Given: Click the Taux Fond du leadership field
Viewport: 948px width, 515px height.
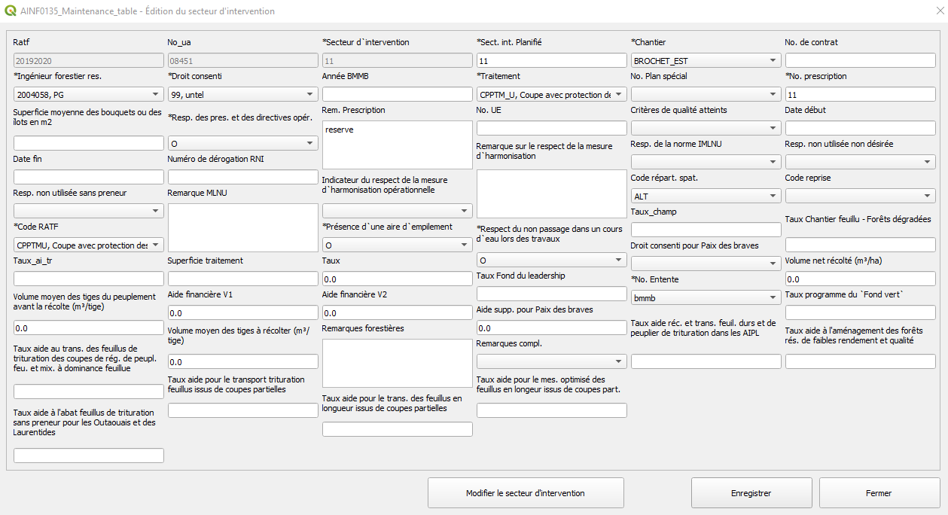Looking at the screenshot, I should (x=552, y=294).
